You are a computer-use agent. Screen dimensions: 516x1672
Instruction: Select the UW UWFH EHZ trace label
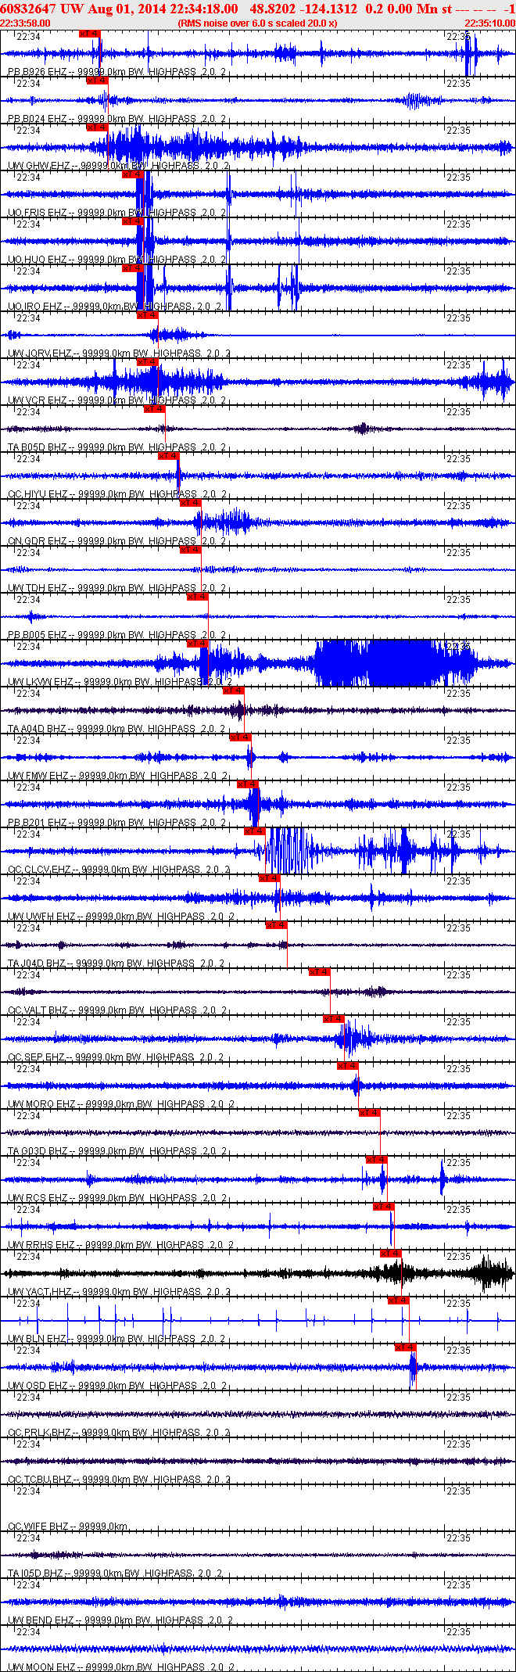click(x=120, y=917)
